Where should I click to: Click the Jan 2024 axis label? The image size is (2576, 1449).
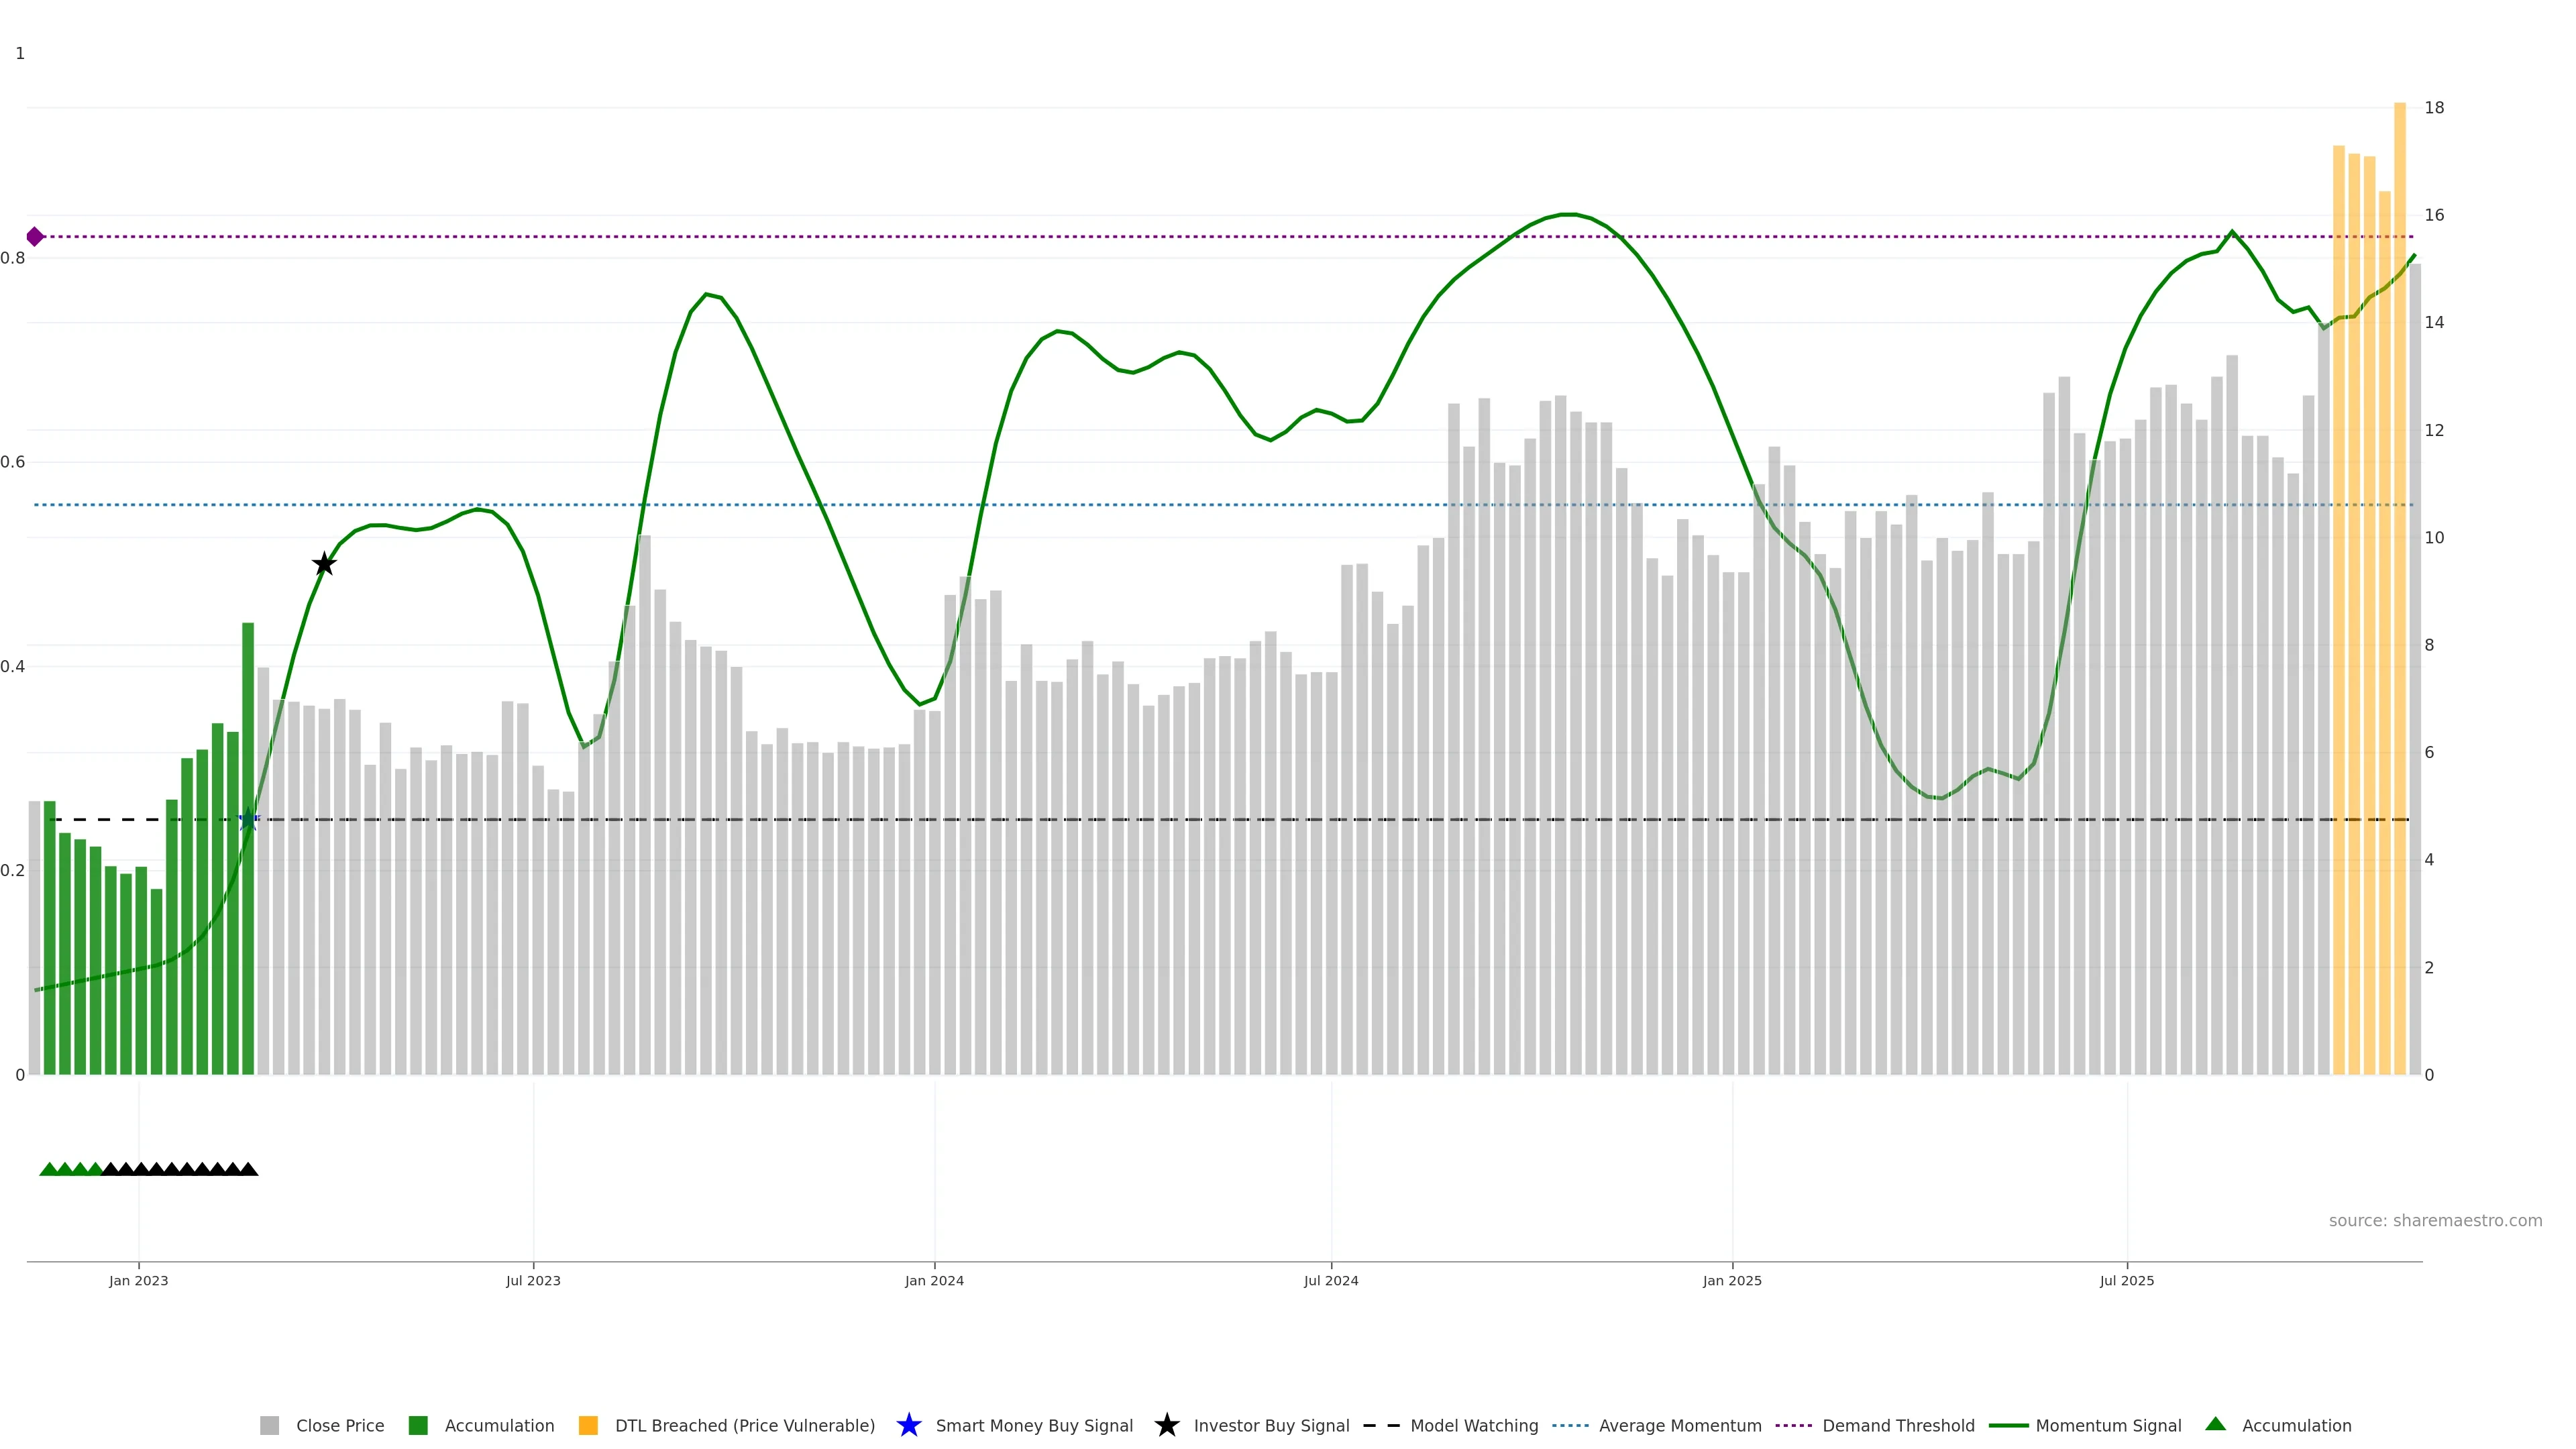(x=934, y=1280)
